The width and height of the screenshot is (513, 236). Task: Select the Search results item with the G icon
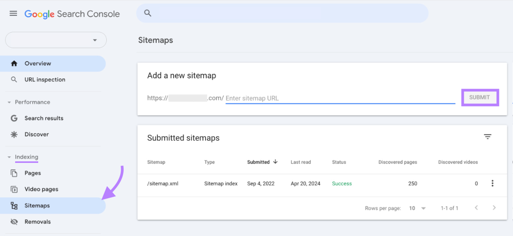[44, 118]
